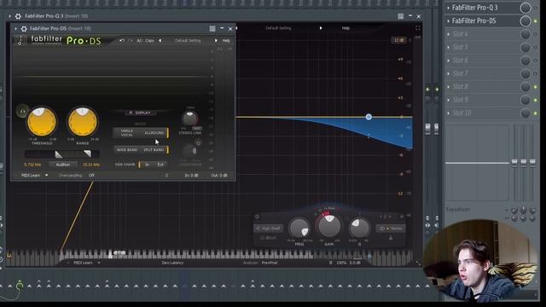The height and width of the screenshot is (307, 546).
Task: Select previous preset arrow in Pro-DS
Action: (x=160, y=41)
